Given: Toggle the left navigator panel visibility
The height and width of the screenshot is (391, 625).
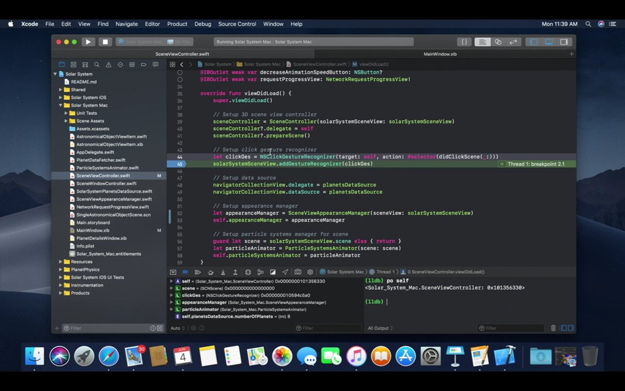Looking at the screenshot, I should 533,42.
